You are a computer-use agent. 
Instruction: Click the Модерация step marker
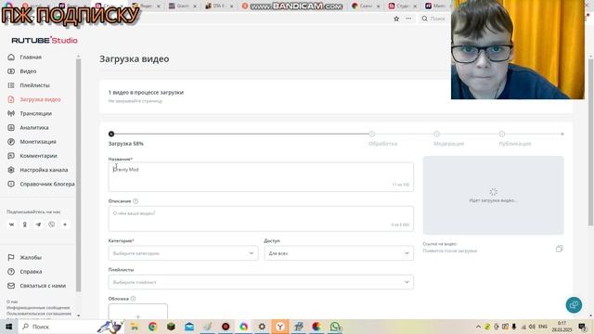click(437, 134)
